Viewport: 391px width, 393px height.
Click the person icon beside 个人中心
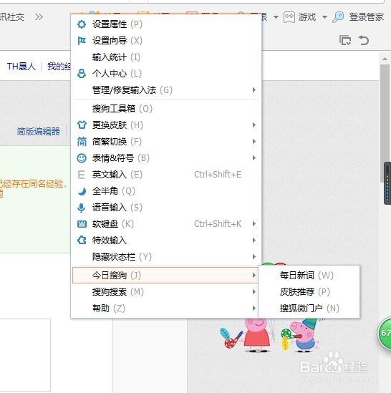click(x=82, y=74)
